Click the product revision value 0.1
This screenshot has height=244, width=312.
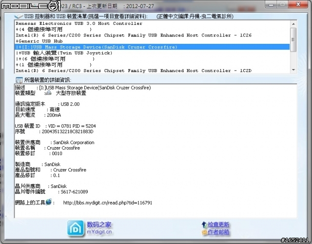click(x=57, y=175)
